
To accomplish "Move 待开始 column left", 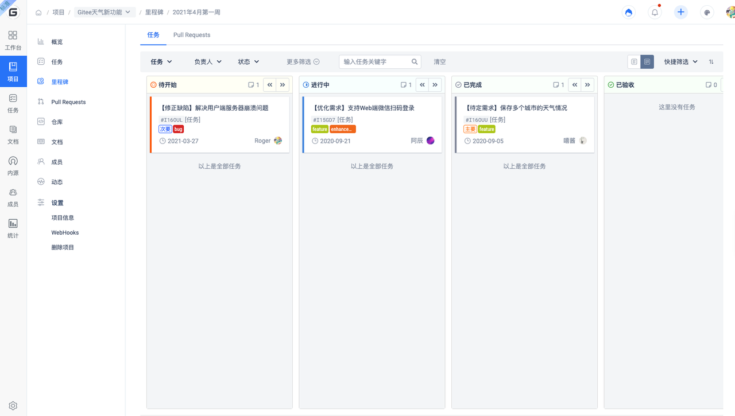I will 270,84.
